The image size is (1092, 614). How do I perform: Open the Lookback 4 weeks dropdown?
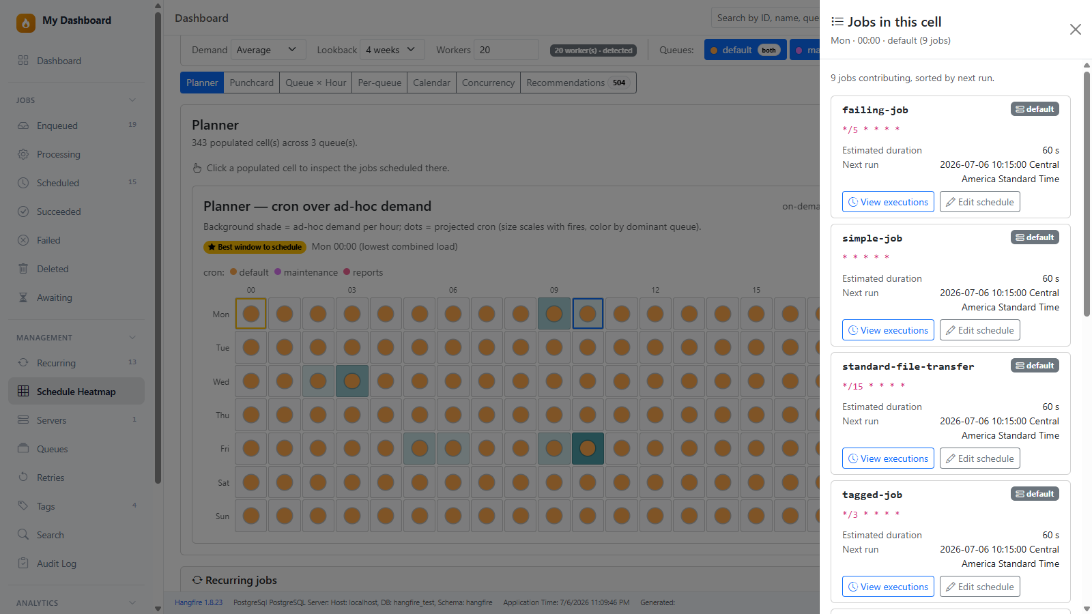392,50
